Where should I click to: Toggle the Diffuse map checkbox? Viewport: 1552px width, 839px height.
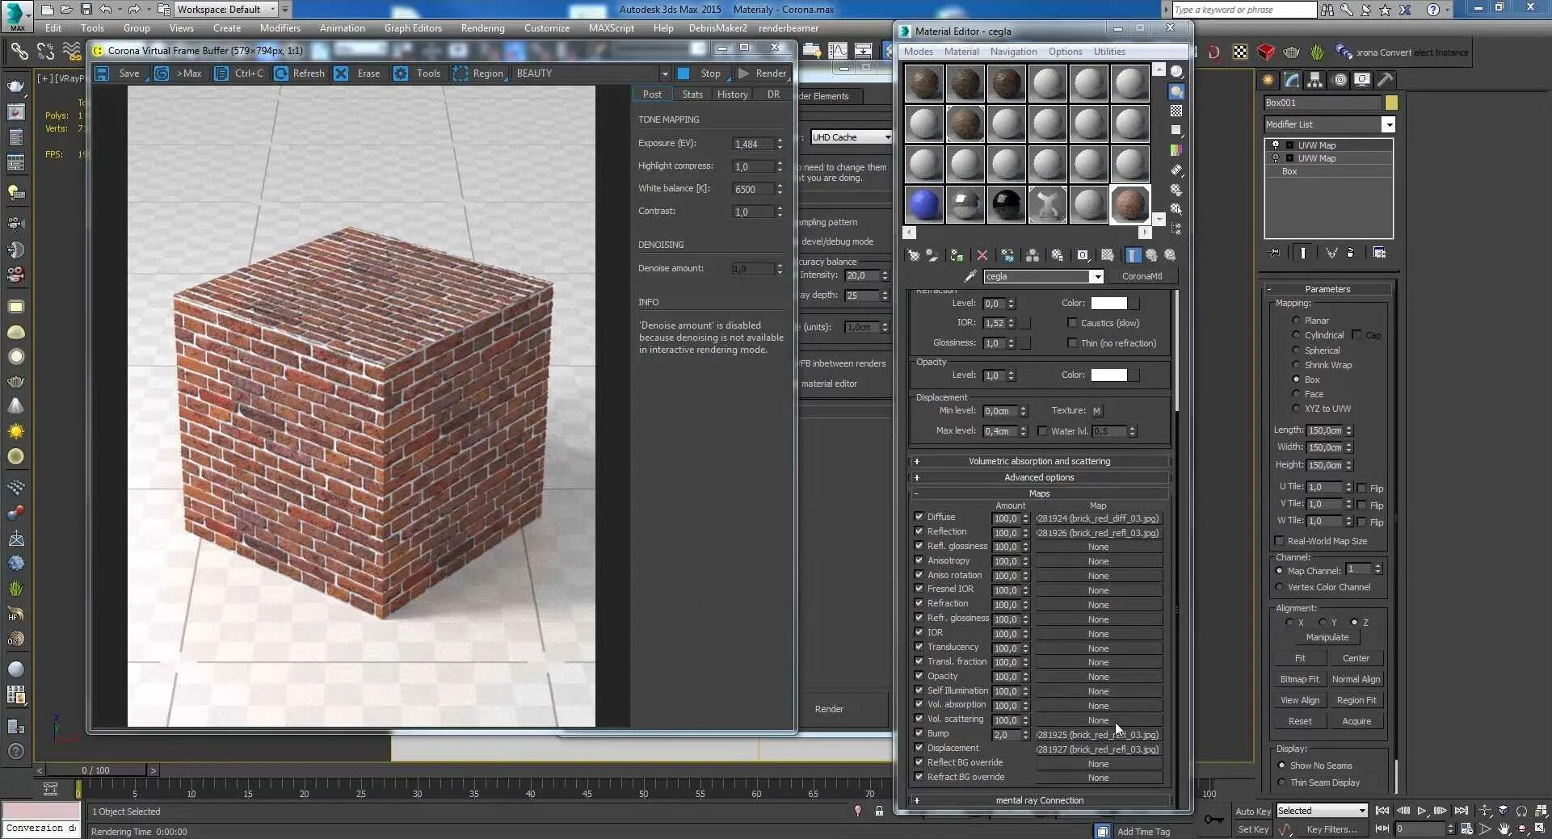919,517
